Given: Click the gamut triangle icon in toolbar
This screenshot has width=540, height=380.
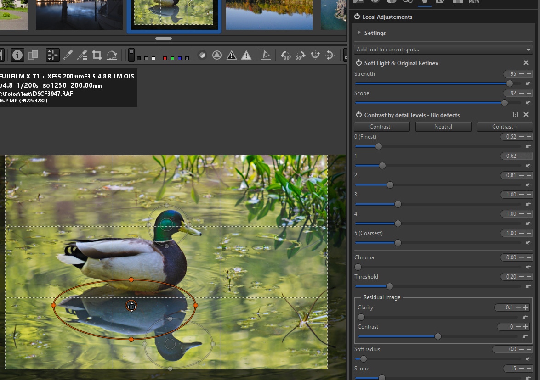Looking at the screenshot, I should tap(265, 55).
